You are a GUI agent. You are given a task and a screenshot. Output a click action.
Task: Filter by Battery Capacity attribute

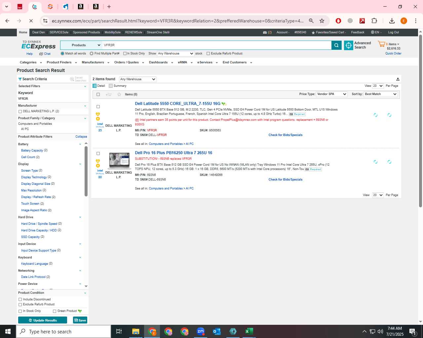pos(32,151)
